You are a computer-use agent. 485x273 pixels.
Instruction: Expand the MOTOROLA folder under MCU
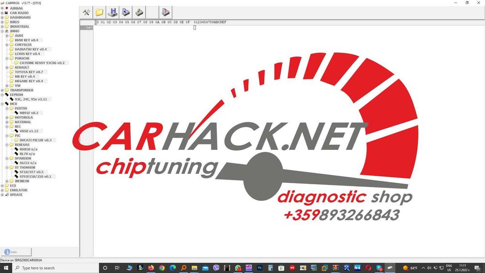click(x=7, y=117)
